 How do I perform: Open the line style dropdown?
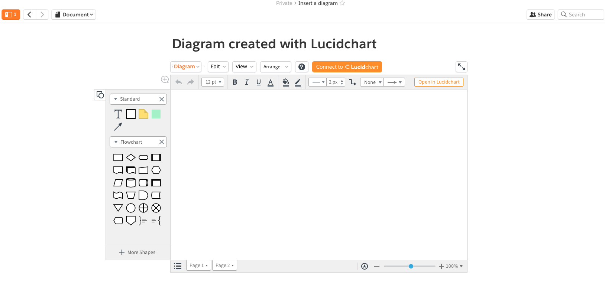pyautogui.click(x=318, y=82)
